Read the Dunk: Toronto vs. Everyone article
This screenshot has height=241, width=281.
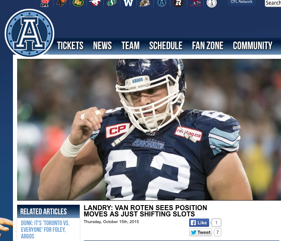45,230
